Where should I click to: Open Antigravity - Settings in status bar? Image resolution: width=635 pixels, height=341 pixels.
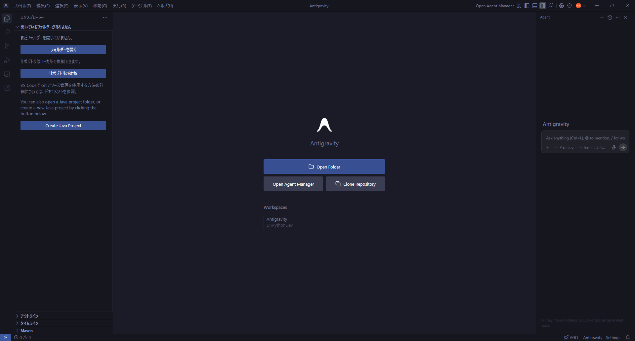click(x=602, y=337)
